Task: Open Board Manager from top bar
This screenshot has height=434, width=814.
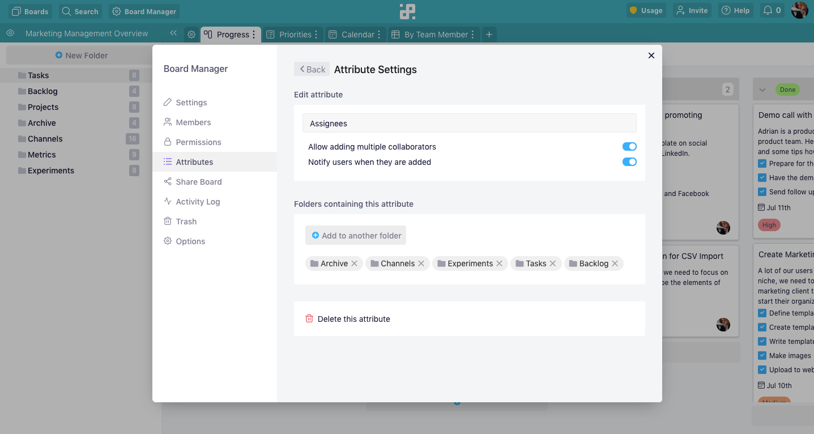Action: pyautogui.click(x=144, y=11)
